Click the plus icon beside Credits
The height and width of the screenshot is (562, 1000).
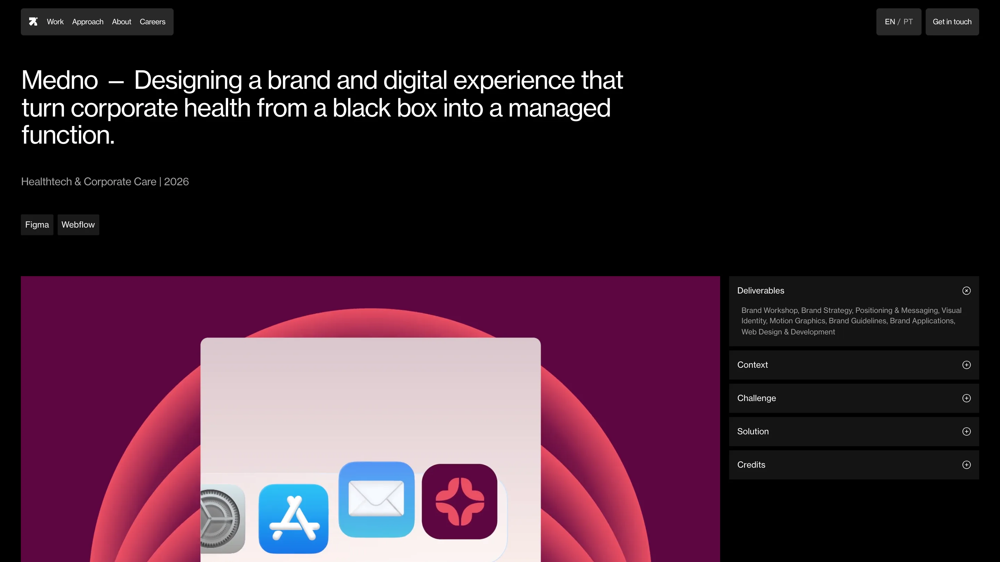[x=966, y=465]
